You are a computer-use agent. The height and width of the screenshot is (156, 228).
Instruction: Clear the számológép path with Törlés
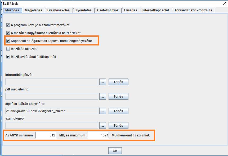(118, 126)
